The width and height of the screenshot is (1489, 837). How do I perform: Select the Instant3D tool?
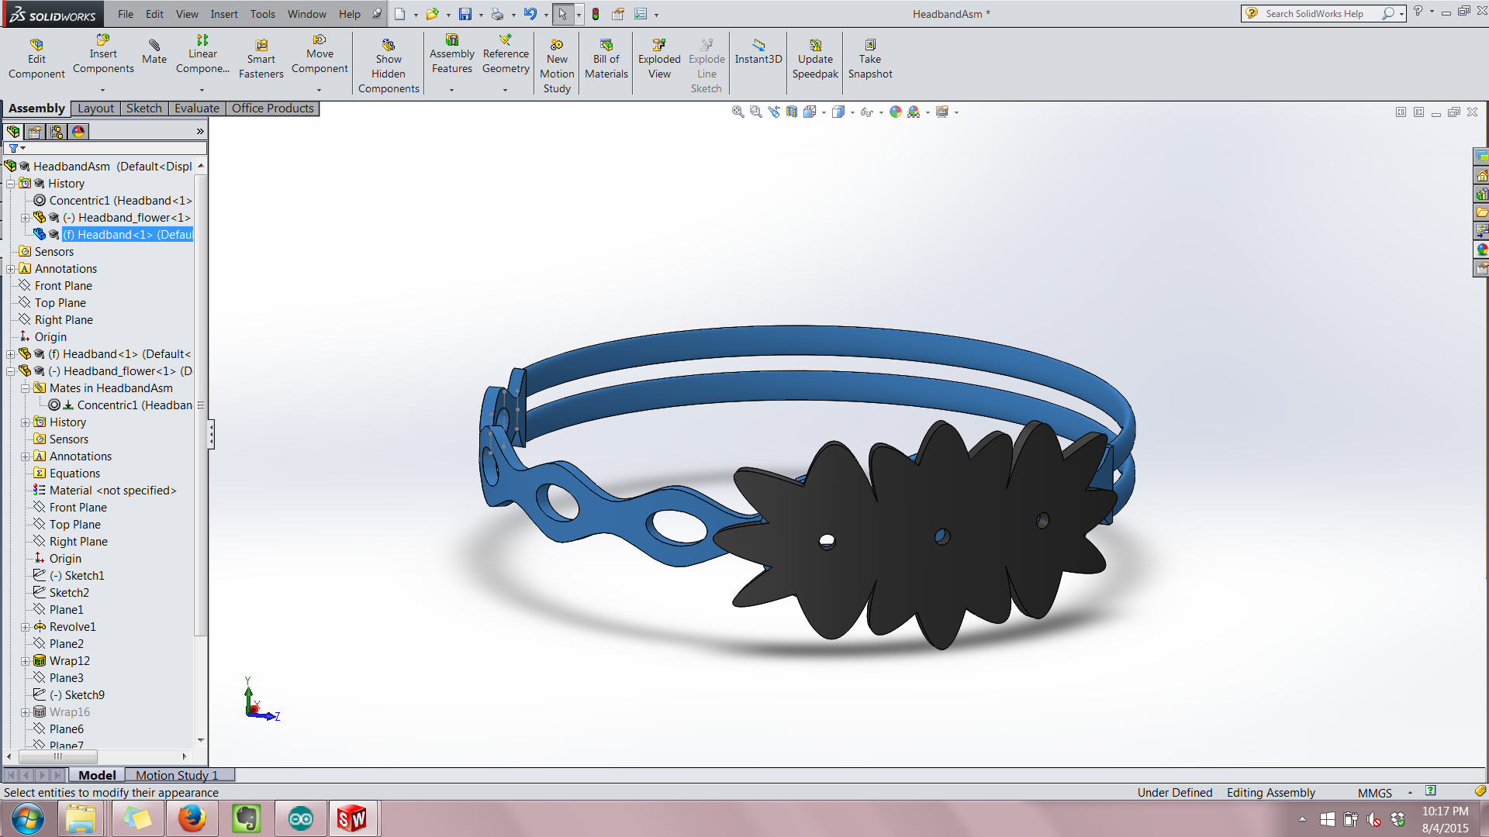(x=757, y=58)
